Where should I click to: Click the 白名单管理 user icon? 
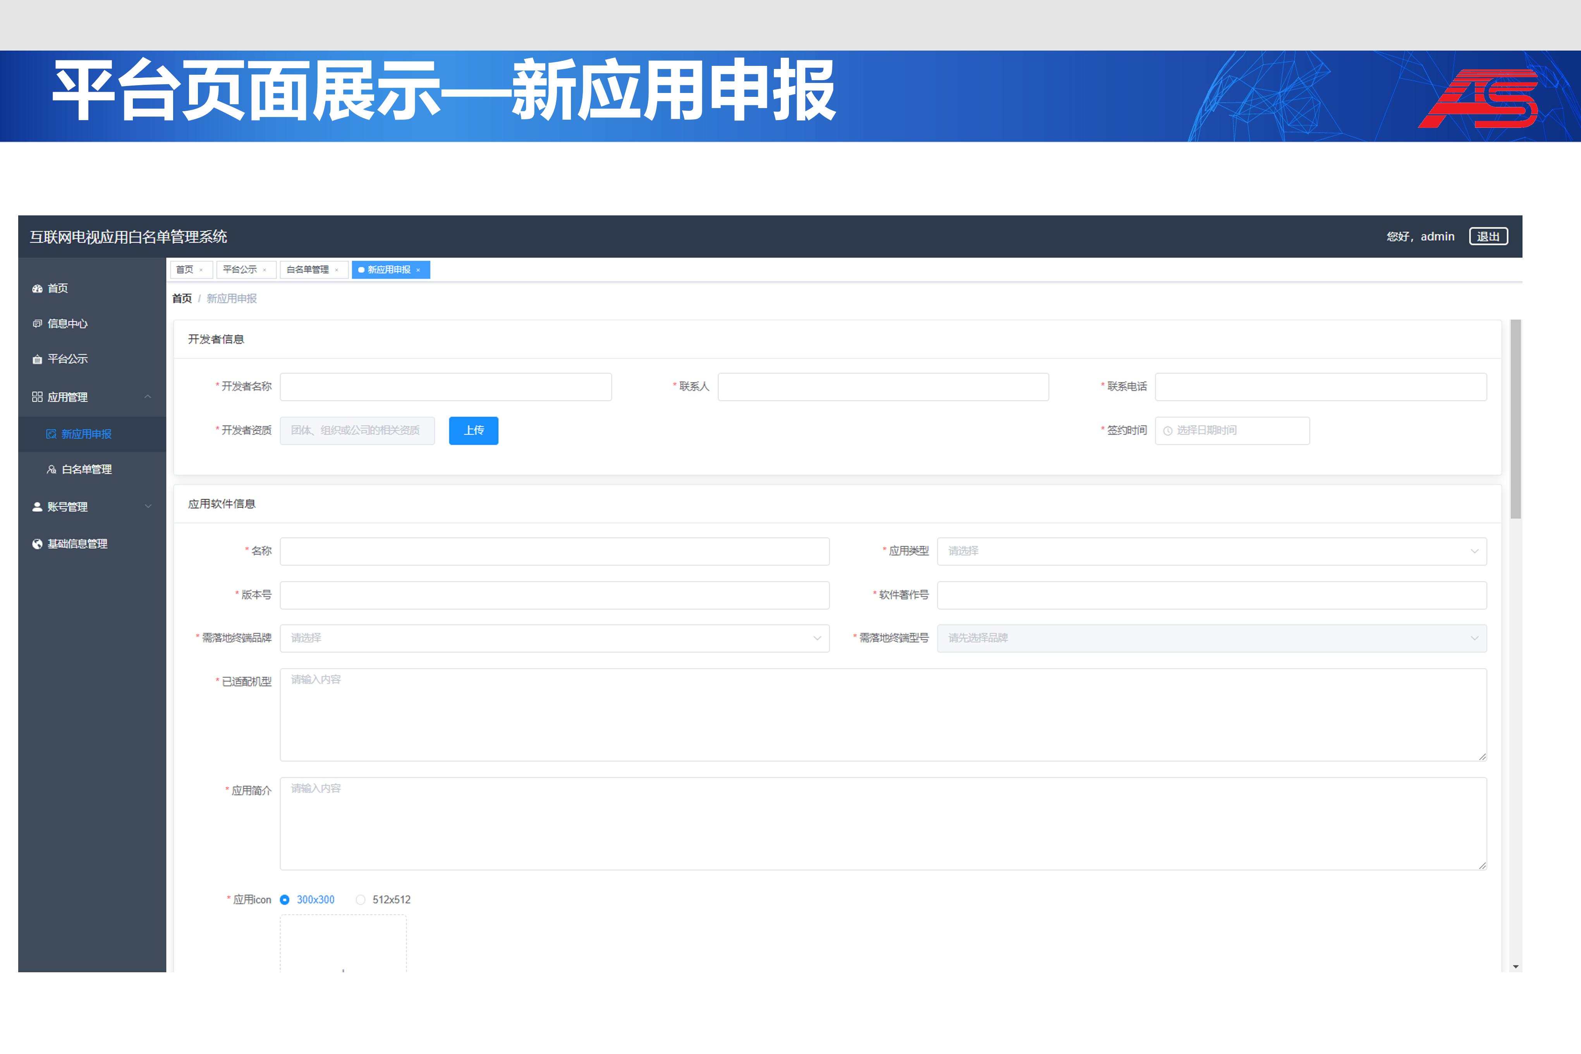(x=51, y=469)
